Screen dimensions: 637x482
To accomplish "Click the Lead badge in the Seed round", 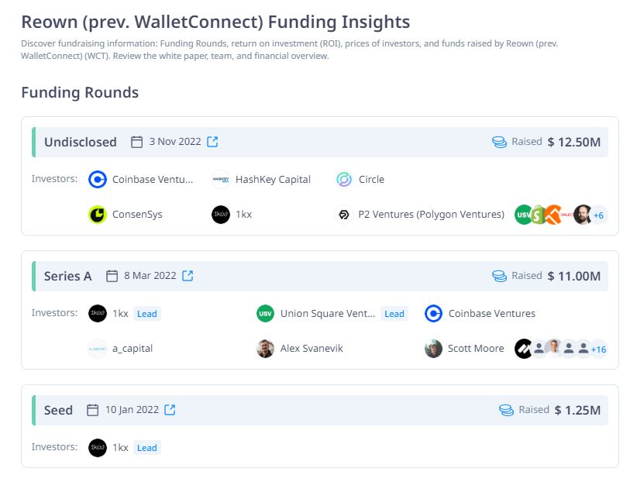I will tap(147, 448).
